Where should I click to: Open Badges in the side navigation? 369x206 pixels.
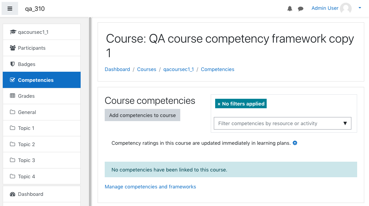(x=42, y=64)
